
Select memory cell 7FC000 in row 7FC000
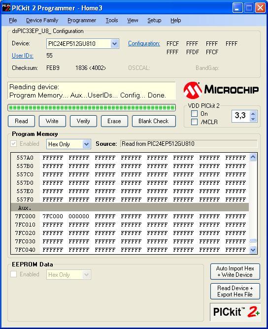point(53,216)
